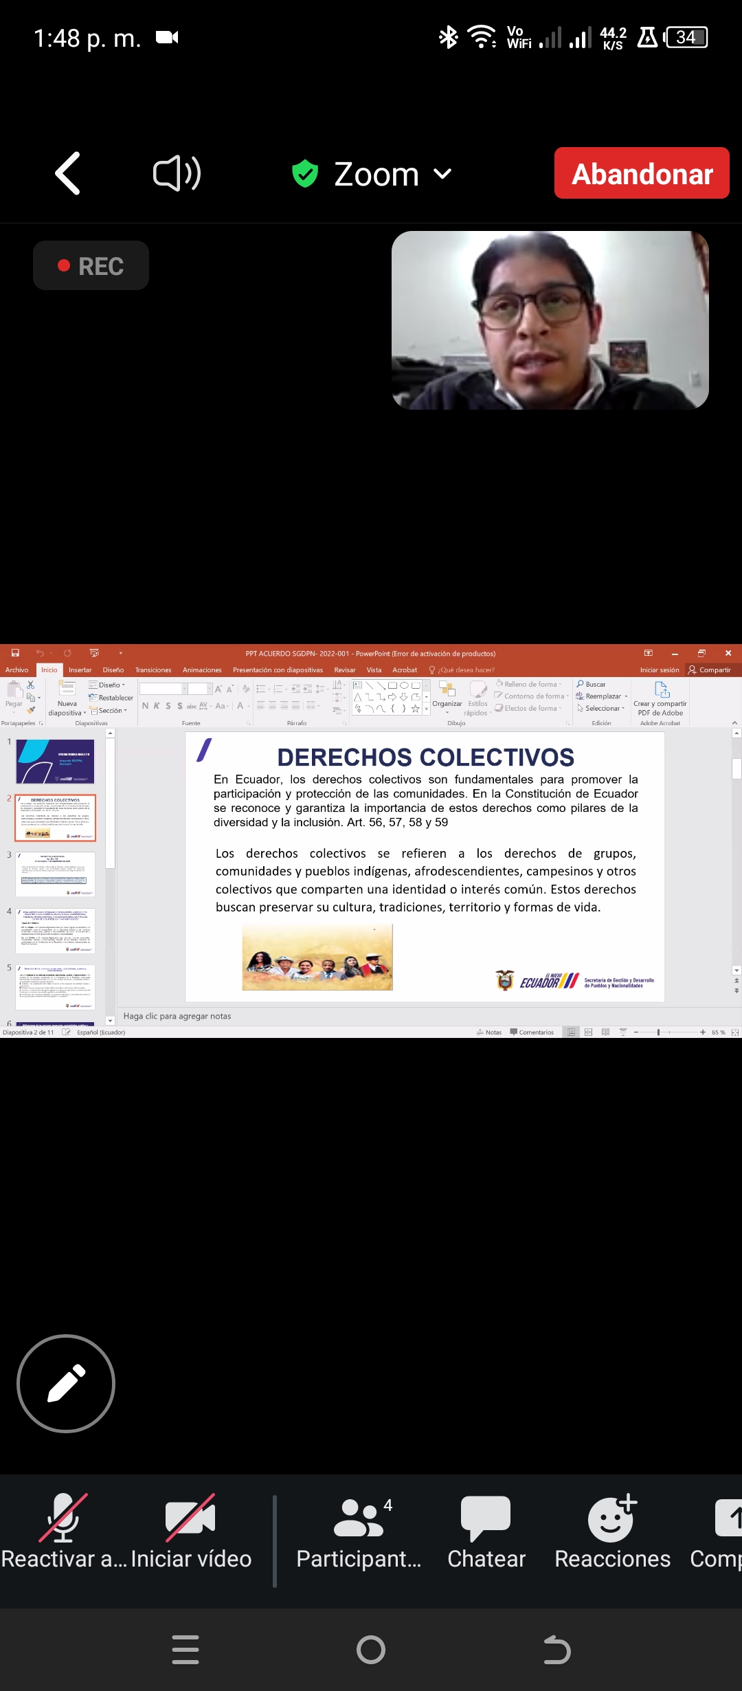Viewport: 742px width, 1691px height.
Task: Tap the REC recording indicator
Action: 91,265
